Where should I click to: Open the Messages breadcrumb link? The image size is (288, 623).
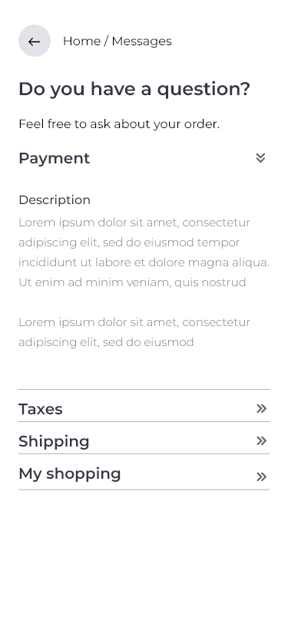tap(141, 41)
